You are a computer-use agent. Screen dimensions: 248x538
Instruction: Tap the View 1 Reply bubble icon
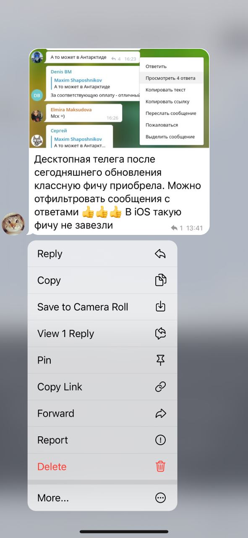160,333
